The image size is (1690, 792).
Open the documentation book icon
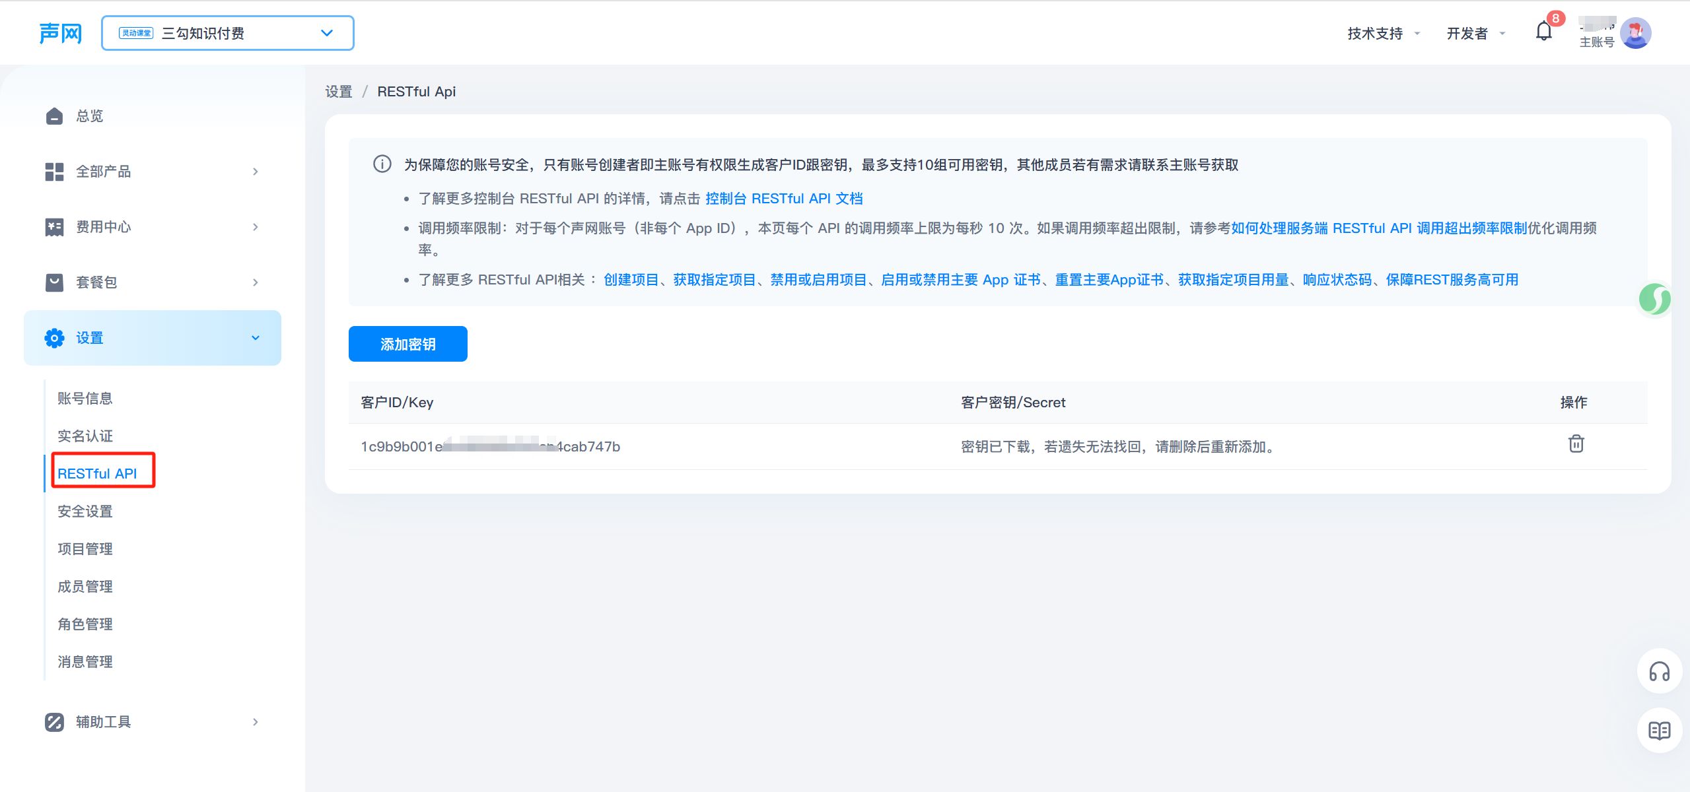1659,730
